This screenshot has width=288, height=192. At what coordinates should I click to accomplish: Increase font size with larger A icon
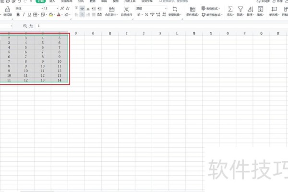pyautogui.click(x=62, y=9)
